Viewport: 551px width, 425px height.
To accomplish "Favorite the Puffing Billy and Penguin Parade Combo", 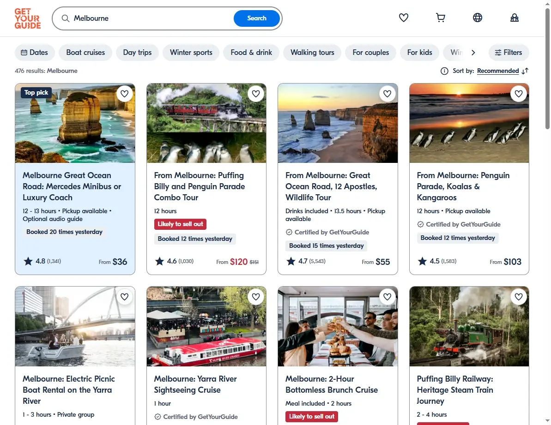I will pos(256,94).
